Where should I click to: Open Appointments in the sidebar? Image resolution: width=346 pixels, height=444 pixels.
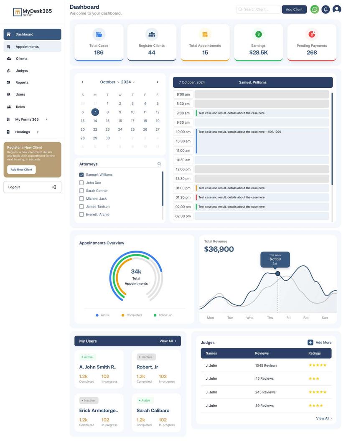tap(32, 47)
